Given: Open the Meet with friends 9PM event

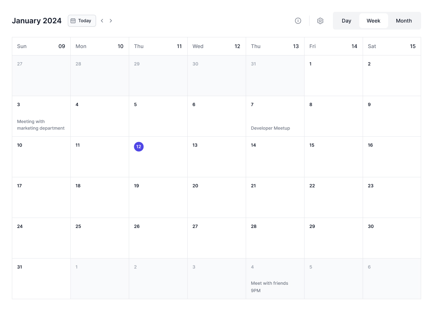Looking at the screenshot, I should click(270, 287).
